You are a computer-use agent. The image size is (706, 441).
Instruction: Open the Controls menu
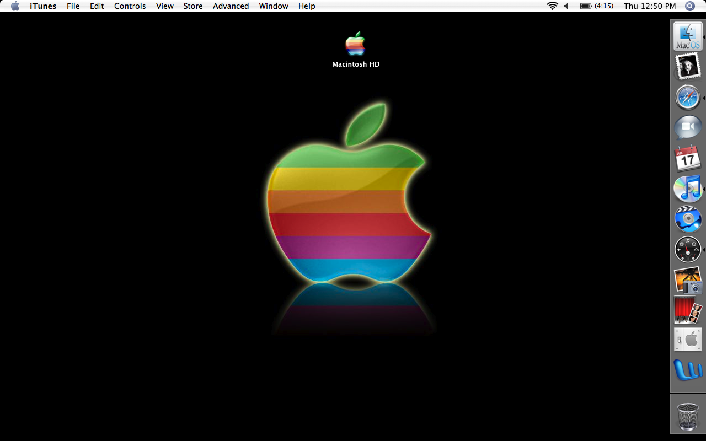pyautogui.click(x=130, y=6)
